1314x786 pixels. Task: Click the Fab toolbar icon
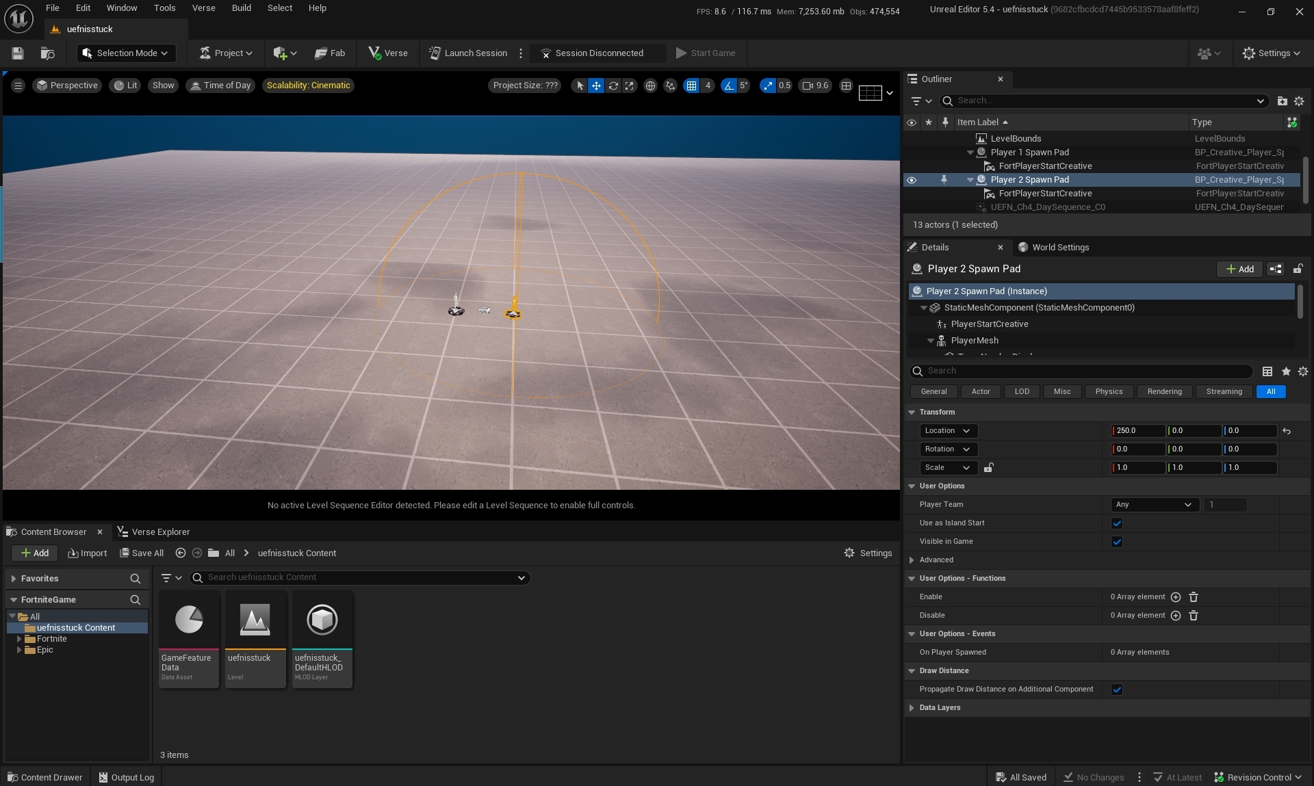click(x=330, y=53)
